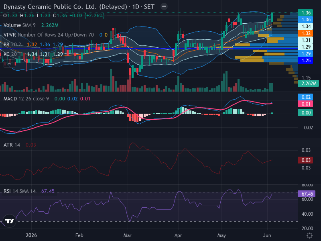The image size is (321, 241).
Task: Click the green 0.00 MACD histogram label
Action: (305, 113)
